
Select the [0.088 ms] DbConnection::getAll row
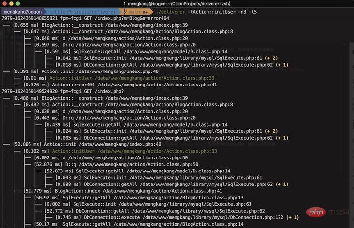(172, 185)
